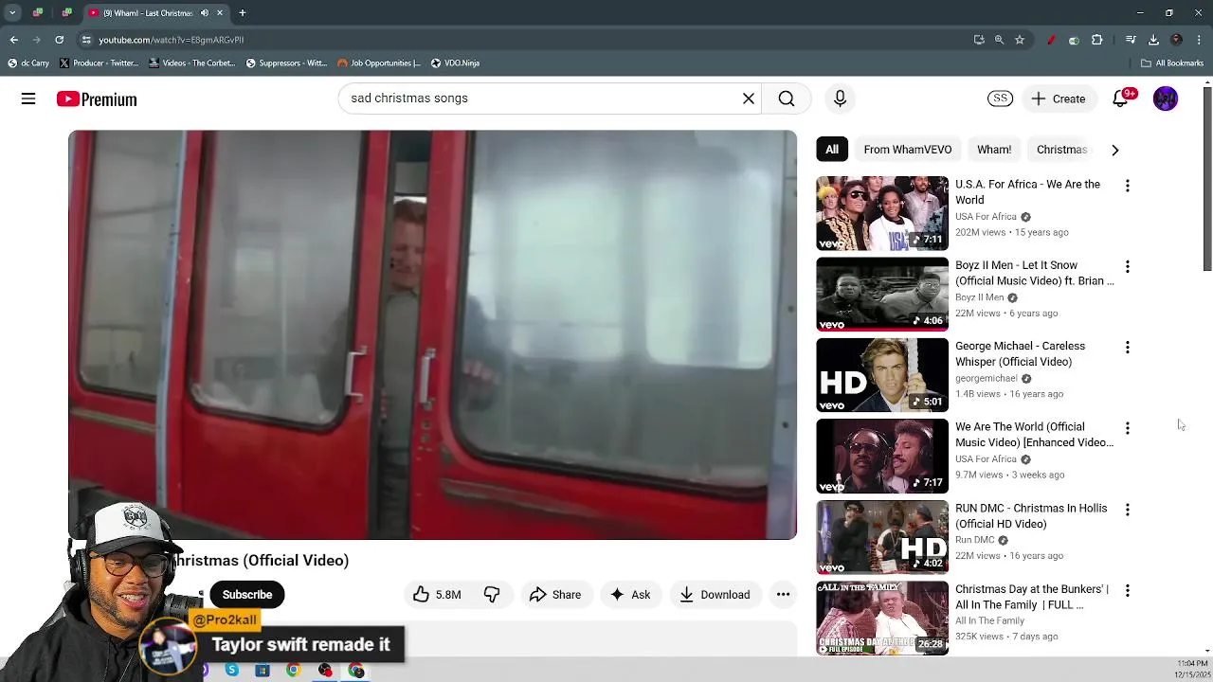Open options for We Are the World video
The width and height of the screenshot is (1213, 682).
[1128, 186]
